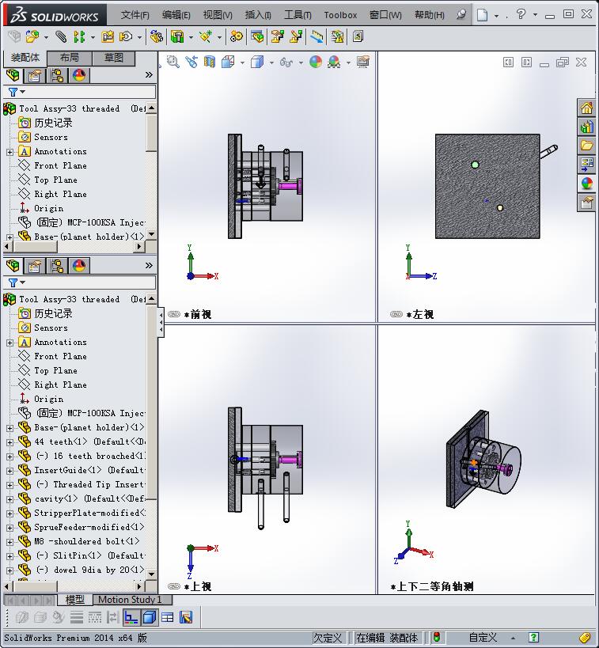Click the filter input field in lower tree
This screenshot has height=648, width=599.
click(x=79, y=282)
